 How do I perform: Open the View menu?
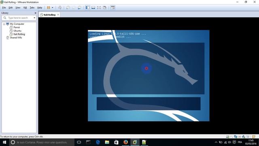(18, 8)
